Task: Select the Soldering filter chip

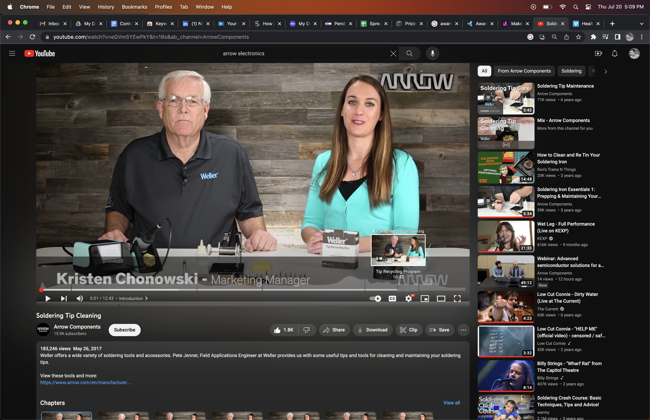Action: coord(571,71)
